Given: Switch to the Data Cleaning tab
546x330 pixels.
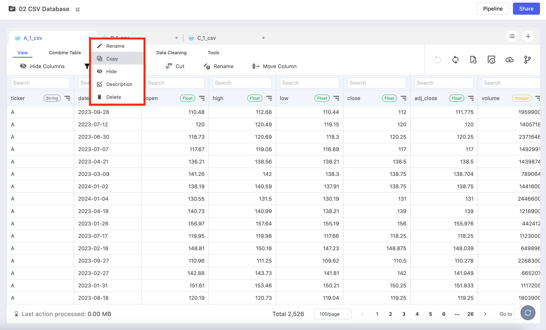Looking at the screenshot, I should (x=171, y=53).
